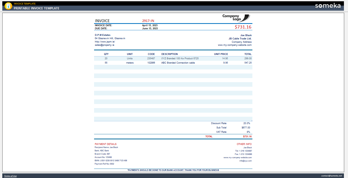Select the Branch Code: 567 line
348x178 pixels.
pyautogui.click(x=102, y=154)
